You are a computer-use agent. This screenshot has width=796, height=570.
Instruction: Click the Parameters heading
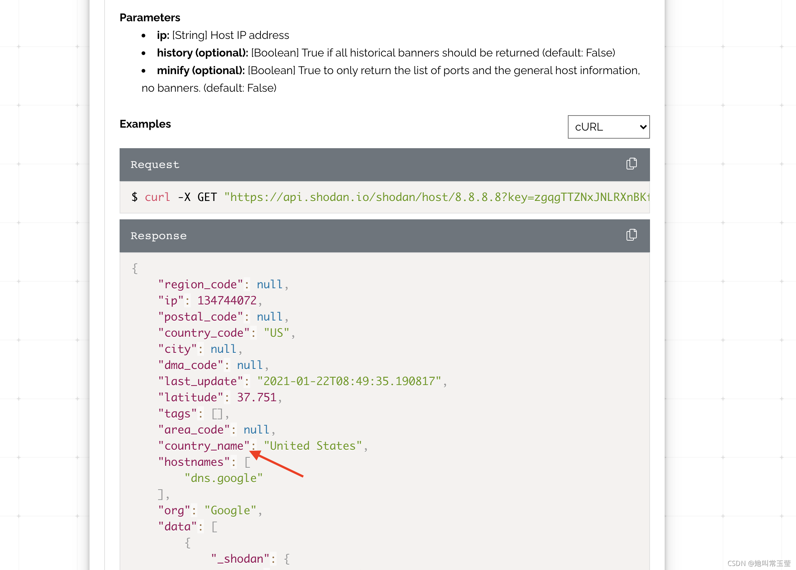[x=150, y=18]
